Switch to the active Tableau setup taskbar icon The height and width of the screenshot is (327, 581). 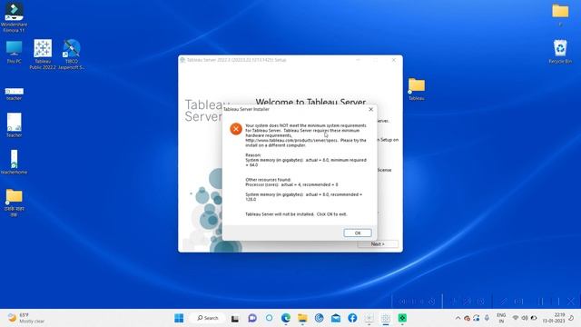(386, 318)
